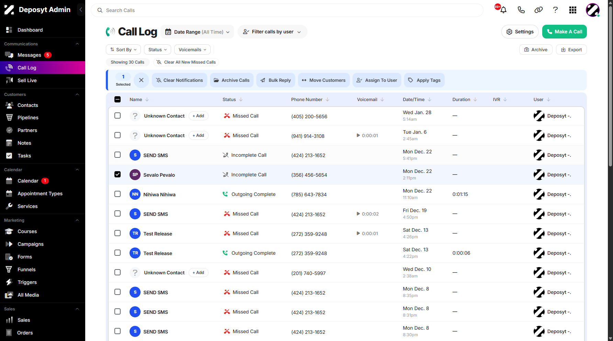613x341 pixels.
Task: Uncheck the Sevalo Pevalo row checkbox
Action: coord(118,174)
